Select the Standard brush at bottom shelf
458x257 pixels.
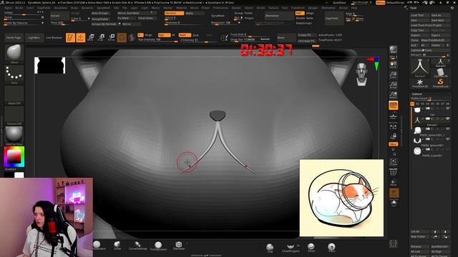[x=97, y=246]
